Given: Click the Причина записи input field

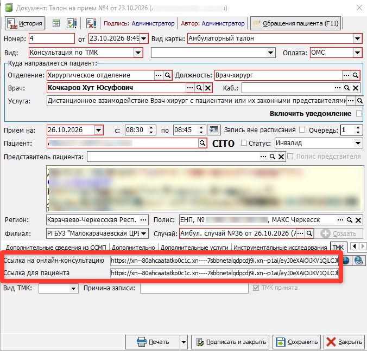Looking at the screenshot, I should pos(194,288).
